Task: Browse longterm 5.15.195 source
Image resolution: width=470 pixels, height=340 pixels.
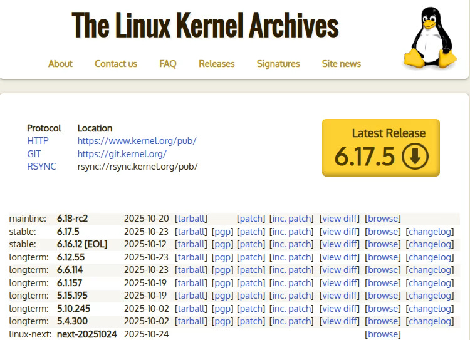Action: [x=382, y=296]
